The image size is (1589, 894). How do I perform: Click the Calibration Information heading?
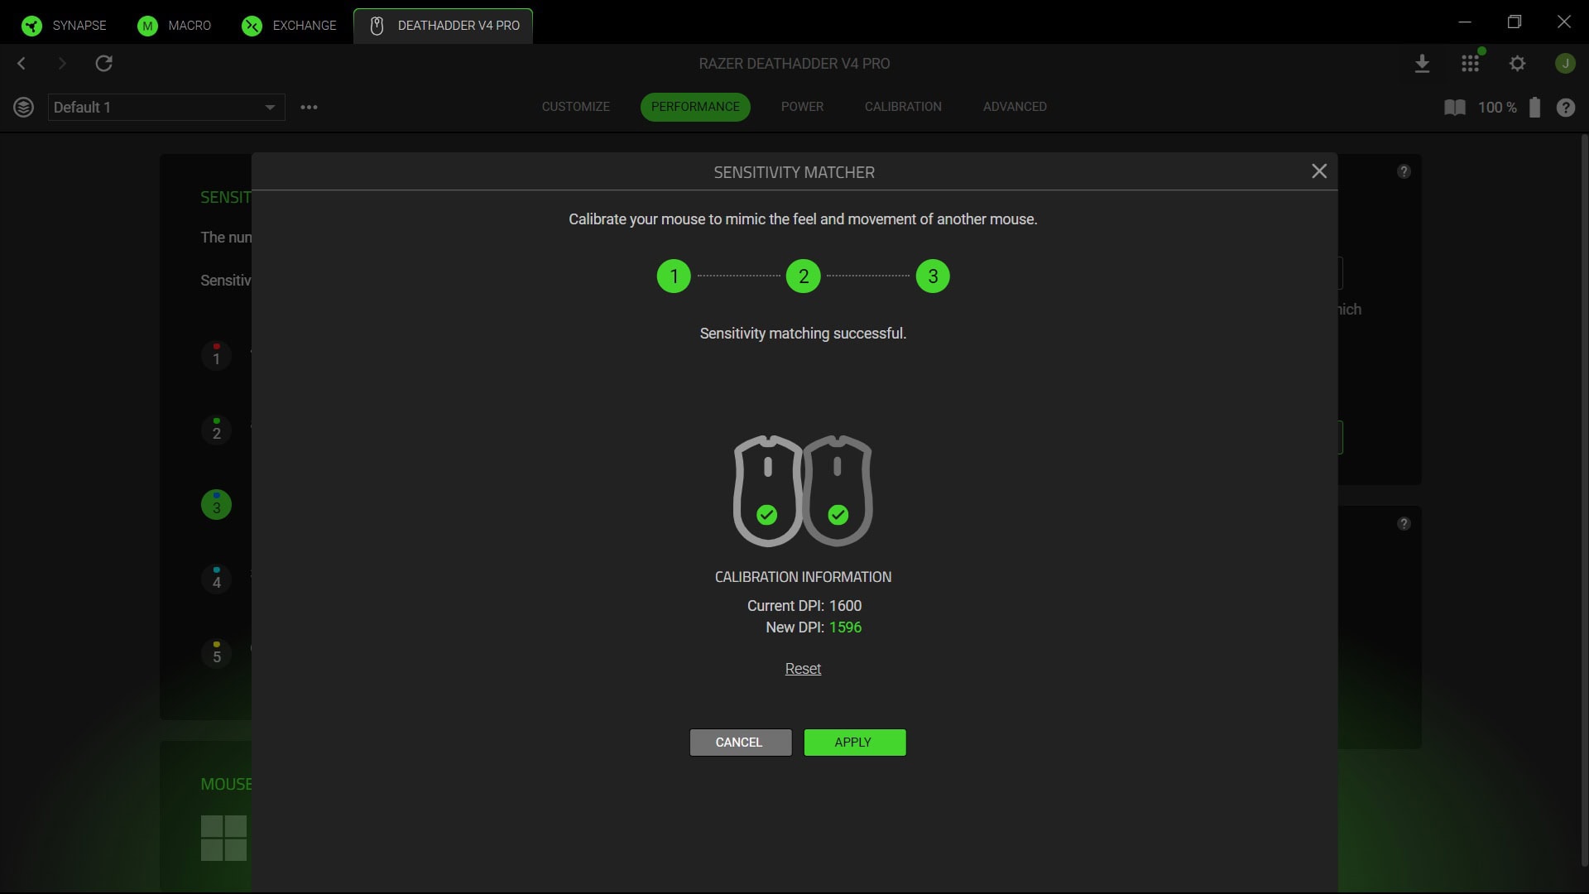[x=803, y=577]
